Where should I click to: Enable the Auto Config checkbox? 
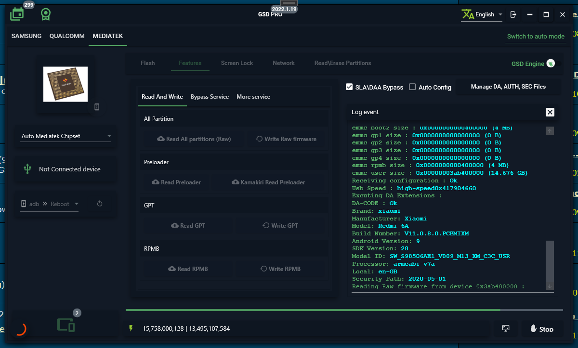[x=412, y=87]
